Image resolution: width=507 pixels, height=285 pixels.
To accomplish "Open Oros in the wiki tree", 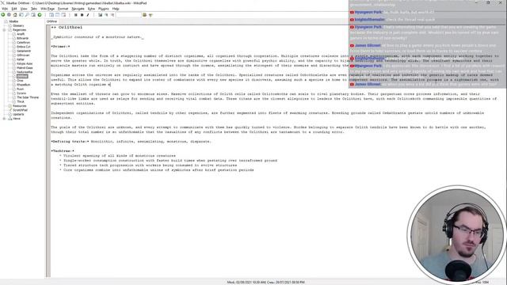I will [x=20, y=81].
